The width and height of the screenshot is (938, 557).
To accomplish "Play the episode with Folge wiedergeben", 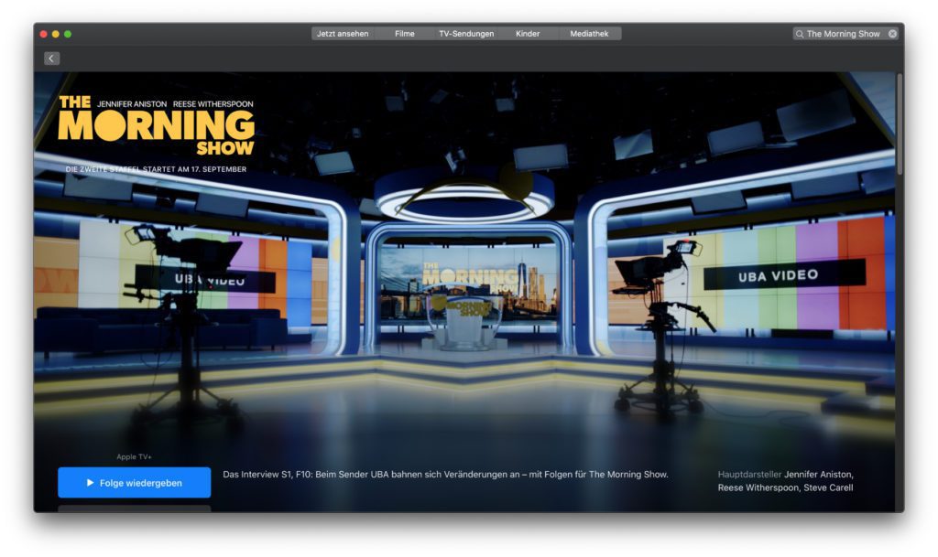I will pos(134,481).
